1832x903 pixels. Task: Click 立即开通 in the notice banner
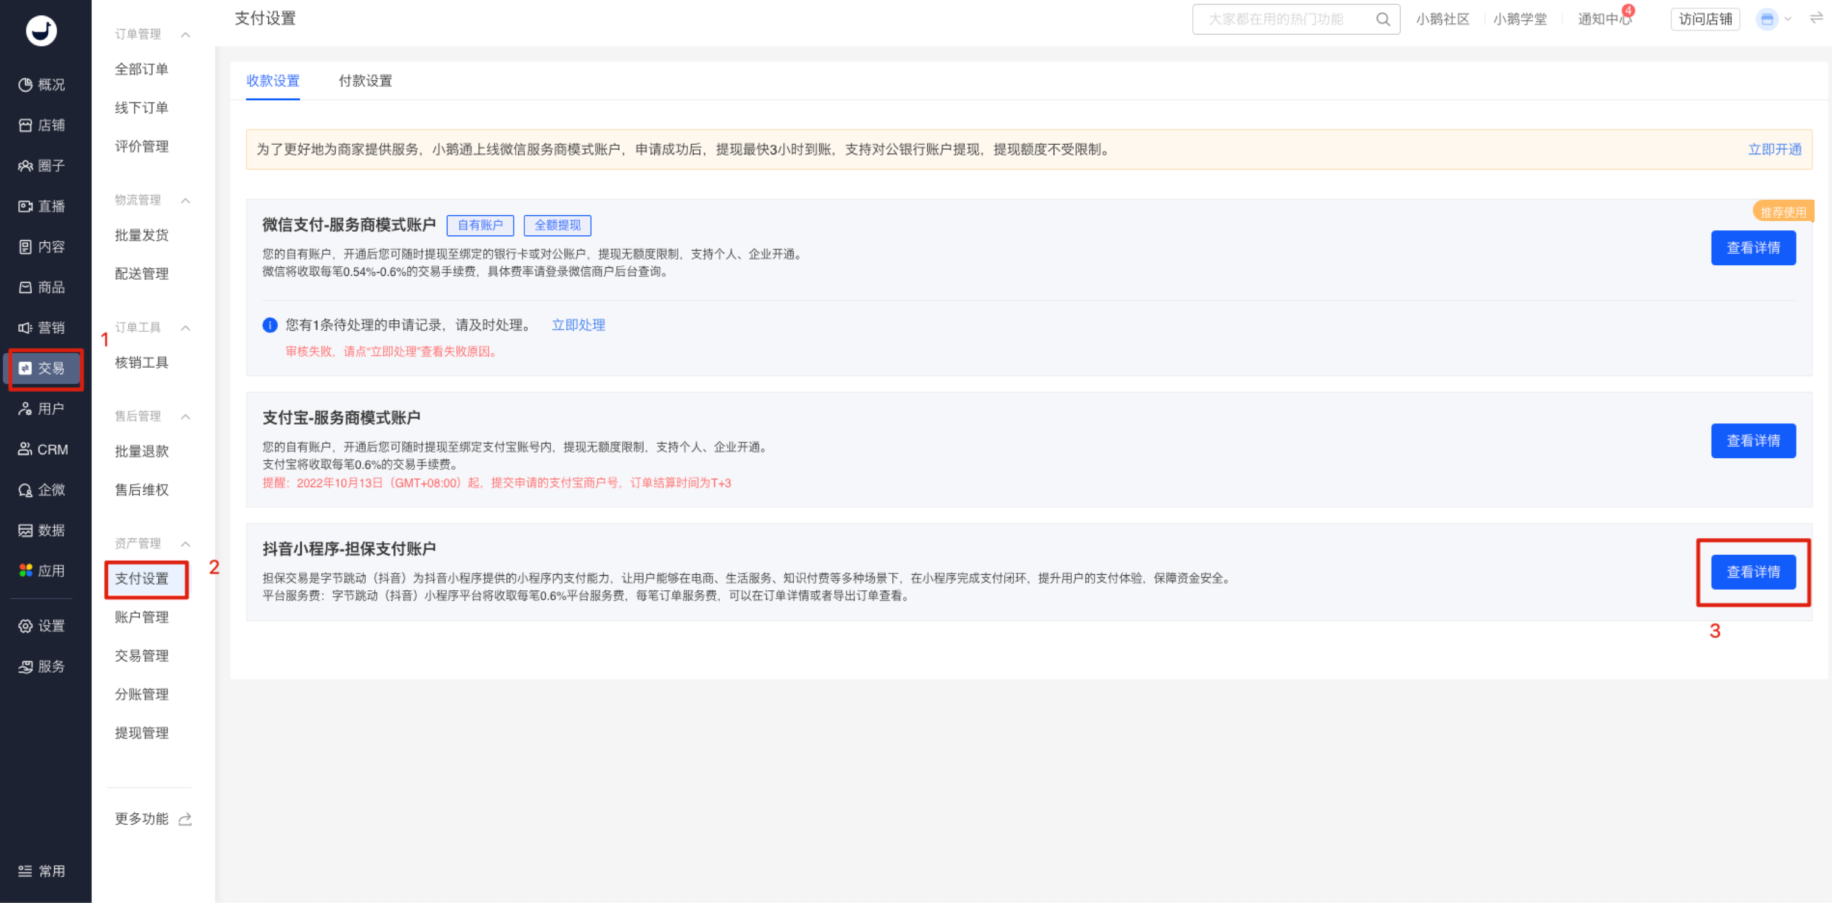point(1775,150)
